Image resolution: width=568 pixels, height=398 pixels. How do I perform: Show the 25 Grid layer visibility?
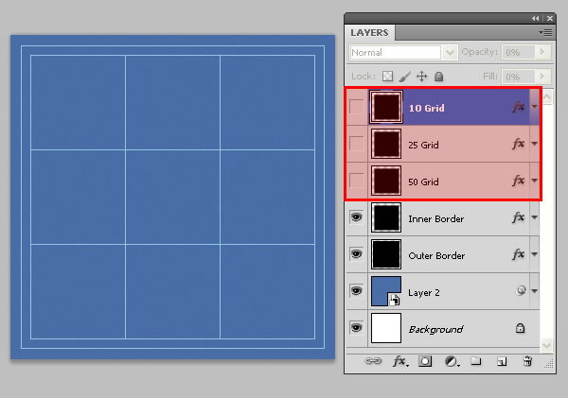coord(357,144)
